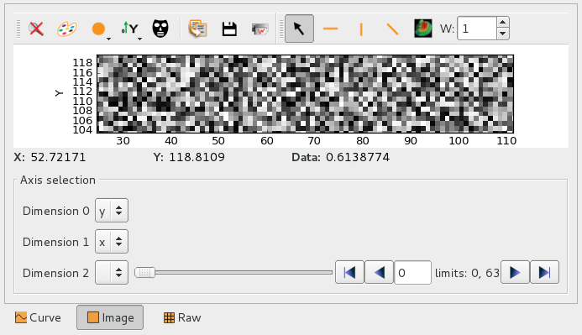Screen dimensions: 582x335
Task: Click the reset zoom red X icon
Action: coord(36,29)
